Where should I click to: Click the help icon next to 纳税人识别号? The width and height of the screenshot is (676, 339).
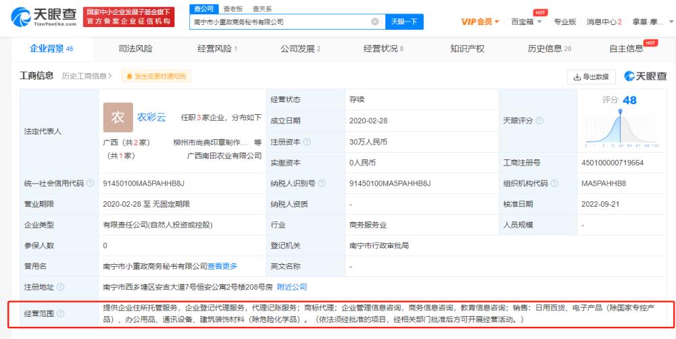(x=322, y=184)
